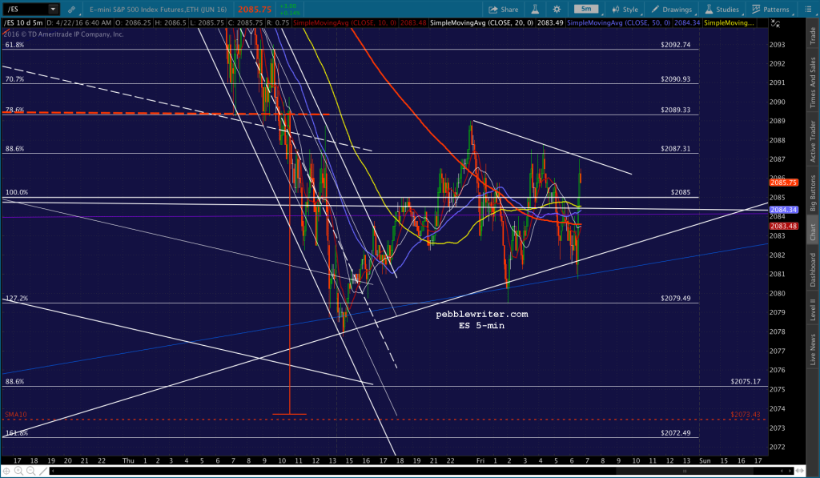Open the Dashboard side tab
The image size is (820, 478).
tap(813, 270)
